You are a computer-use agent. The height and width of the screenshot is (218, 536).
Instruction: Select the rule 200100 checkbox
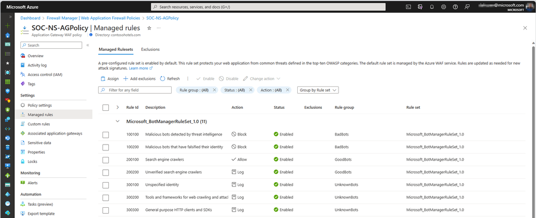(106, 160)
